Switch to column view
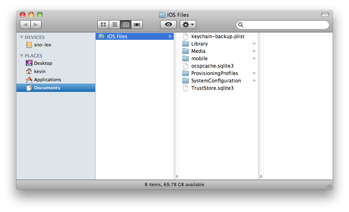The width and height of the screenshot is (349, 212). pyautogui.click(x=126, y=25)
